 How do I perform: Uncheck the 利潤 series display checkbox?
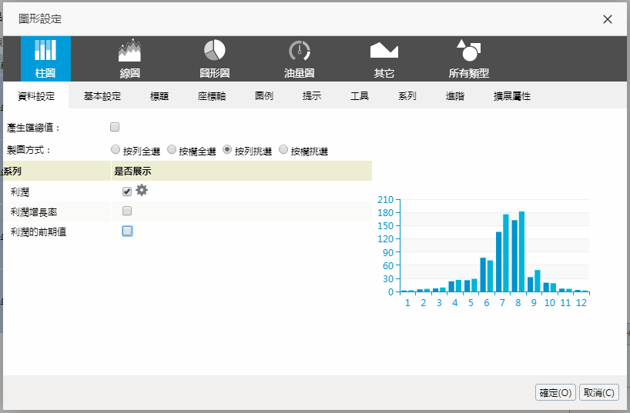127,192
